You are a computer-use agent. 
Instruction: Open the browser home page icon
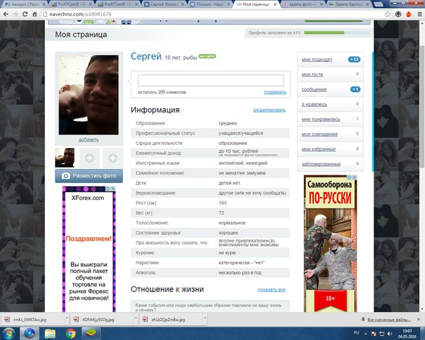pyautogui.click(x=34, y=14)
